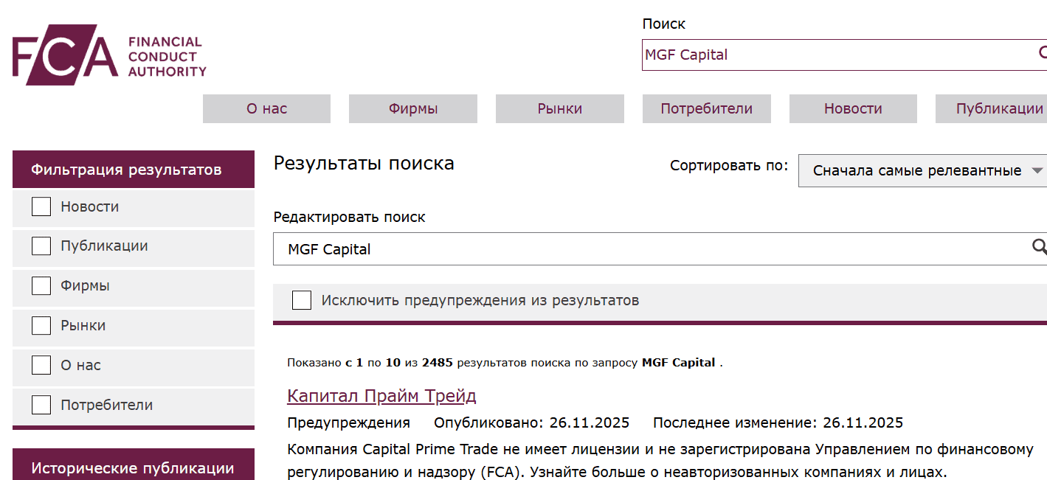The image size is (1047, 480).
Task: Open the Фирмы navigation tab
Action: coord(412,108)
